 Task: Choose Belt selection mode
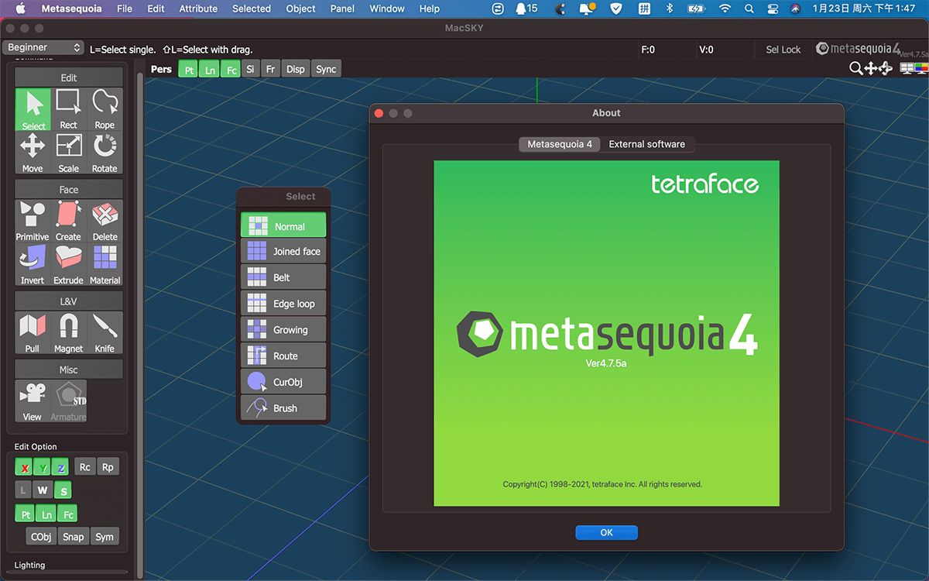(283, 277)
